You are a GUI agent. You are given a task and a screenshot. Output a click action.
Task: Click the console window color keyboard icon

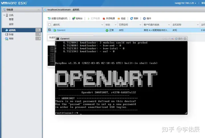pos(173,39)
